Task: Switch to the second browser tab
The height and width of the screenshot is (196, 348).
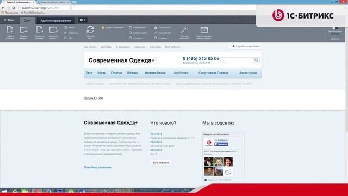Action: point(53,2)
